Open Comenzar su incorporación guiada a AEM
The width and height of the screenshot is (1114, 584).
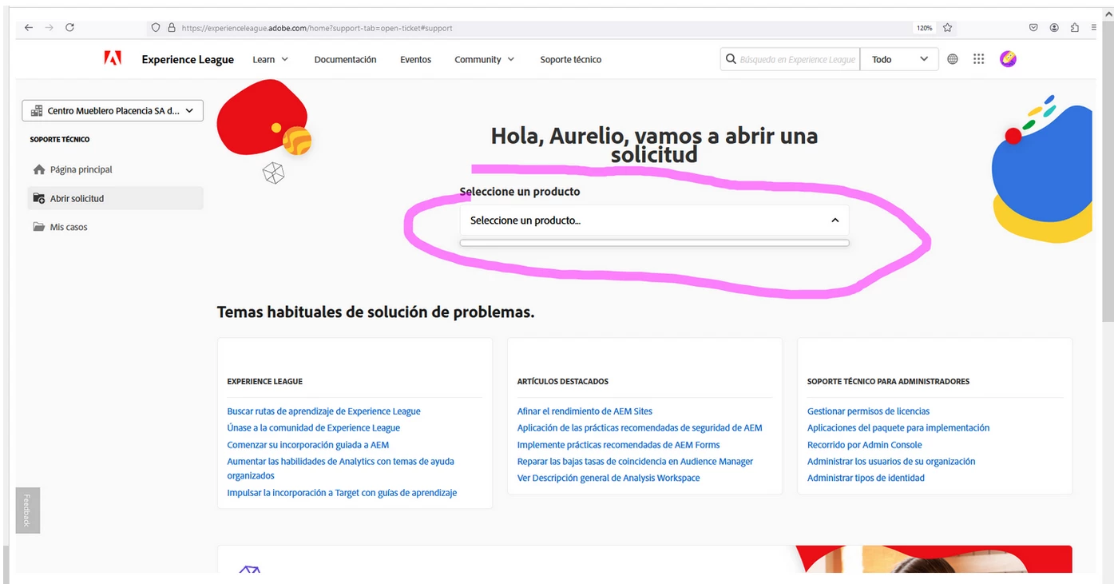pos(307,445)
